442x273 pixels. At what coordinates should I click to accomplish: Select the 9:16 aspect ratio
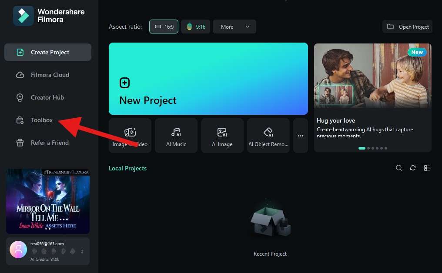pos(196,27)
